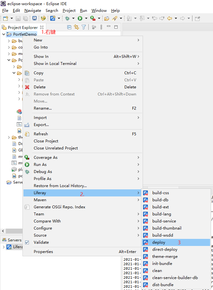This screenshot has width=213, height=290.
Task: Click the Liferay workspace toolbar icon
Action: tap(53, 18)
